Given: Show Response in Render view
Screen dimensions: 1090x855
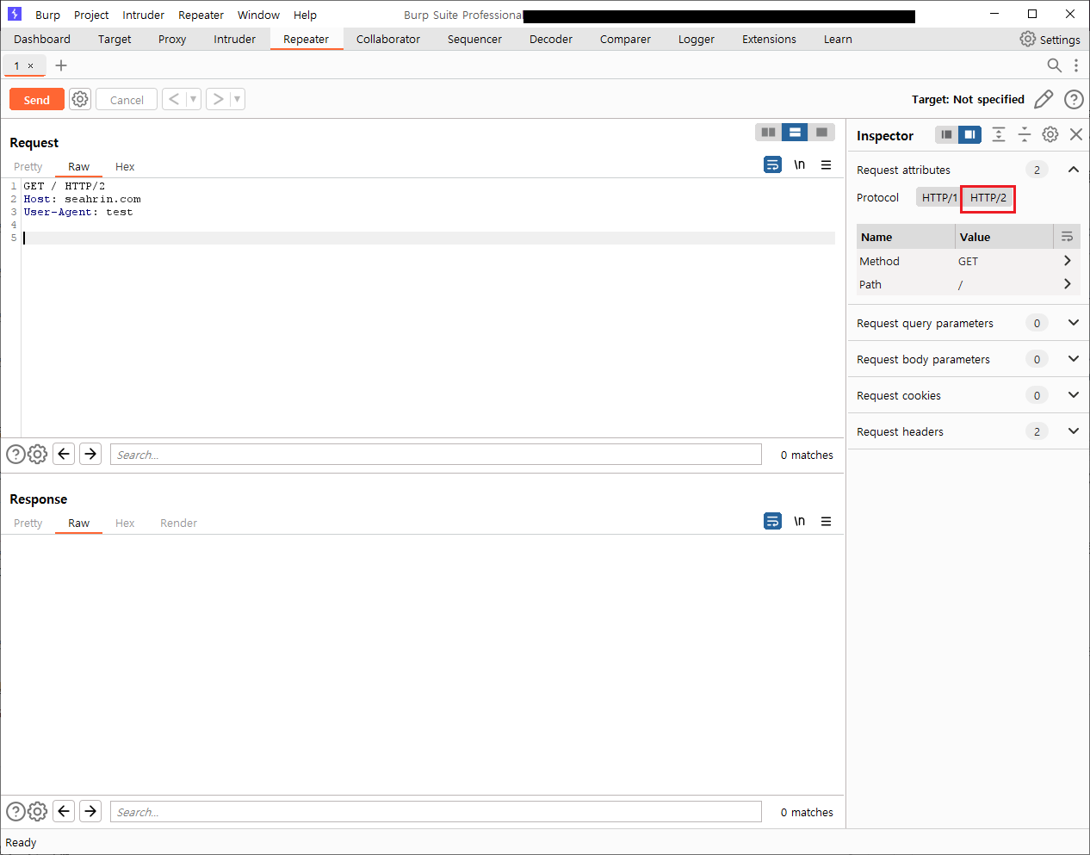Looking at the screenshot, I should pyautogui.click(x=178, y=523).
